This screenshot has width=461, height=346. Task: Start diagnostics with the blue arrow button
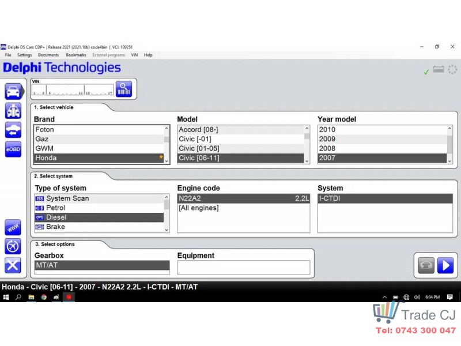(445, 265)
